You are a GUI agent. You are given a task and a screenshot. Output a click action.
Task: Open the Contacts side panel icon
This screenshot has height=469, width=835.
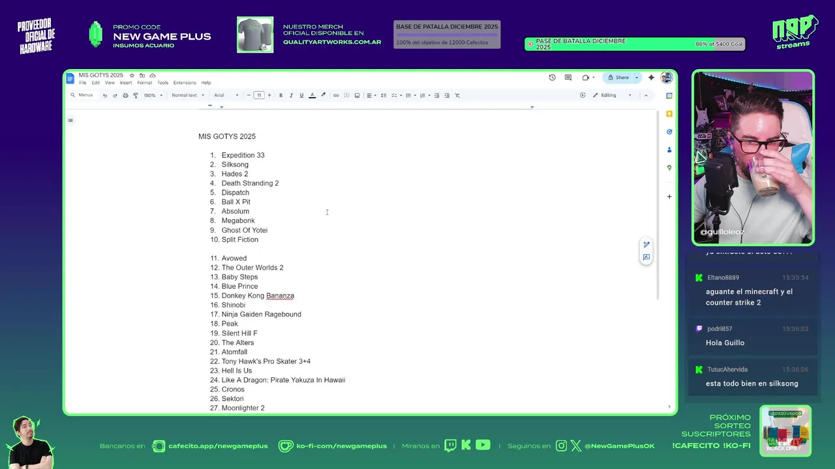coord(669,150)
